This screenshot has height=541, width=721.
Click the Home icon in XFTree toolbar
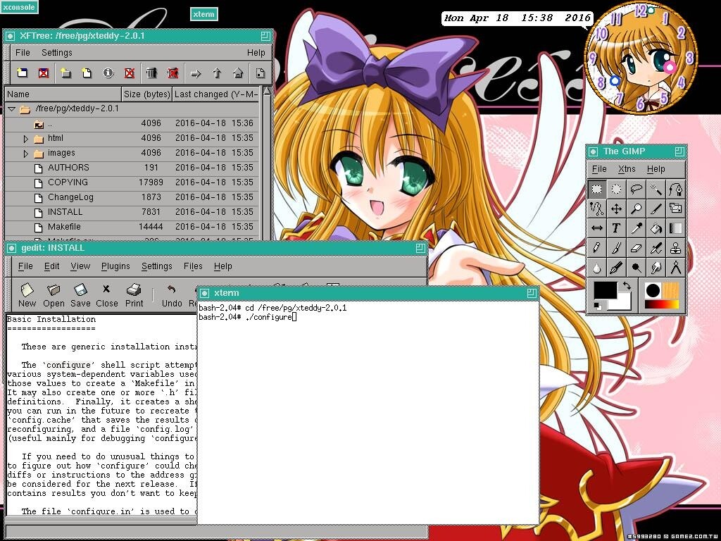(238, 73)
